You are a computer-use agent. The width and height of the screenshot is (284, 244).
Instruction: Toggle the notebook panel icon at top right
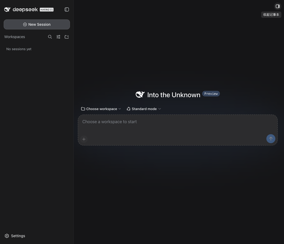coord(277,6)
